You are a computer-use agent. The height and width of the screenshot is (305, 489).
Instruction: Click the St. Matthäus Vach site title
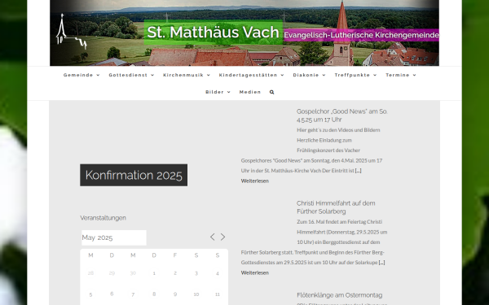213,33
